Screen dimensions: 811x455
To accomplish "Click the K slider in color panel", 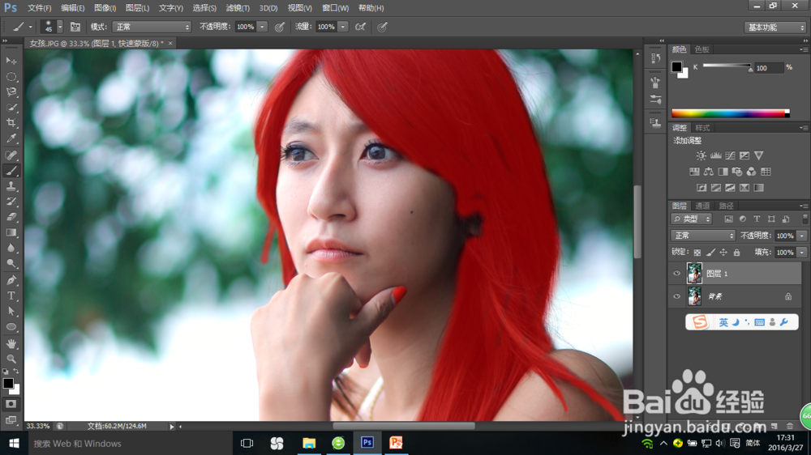I will tap(727, 66).
